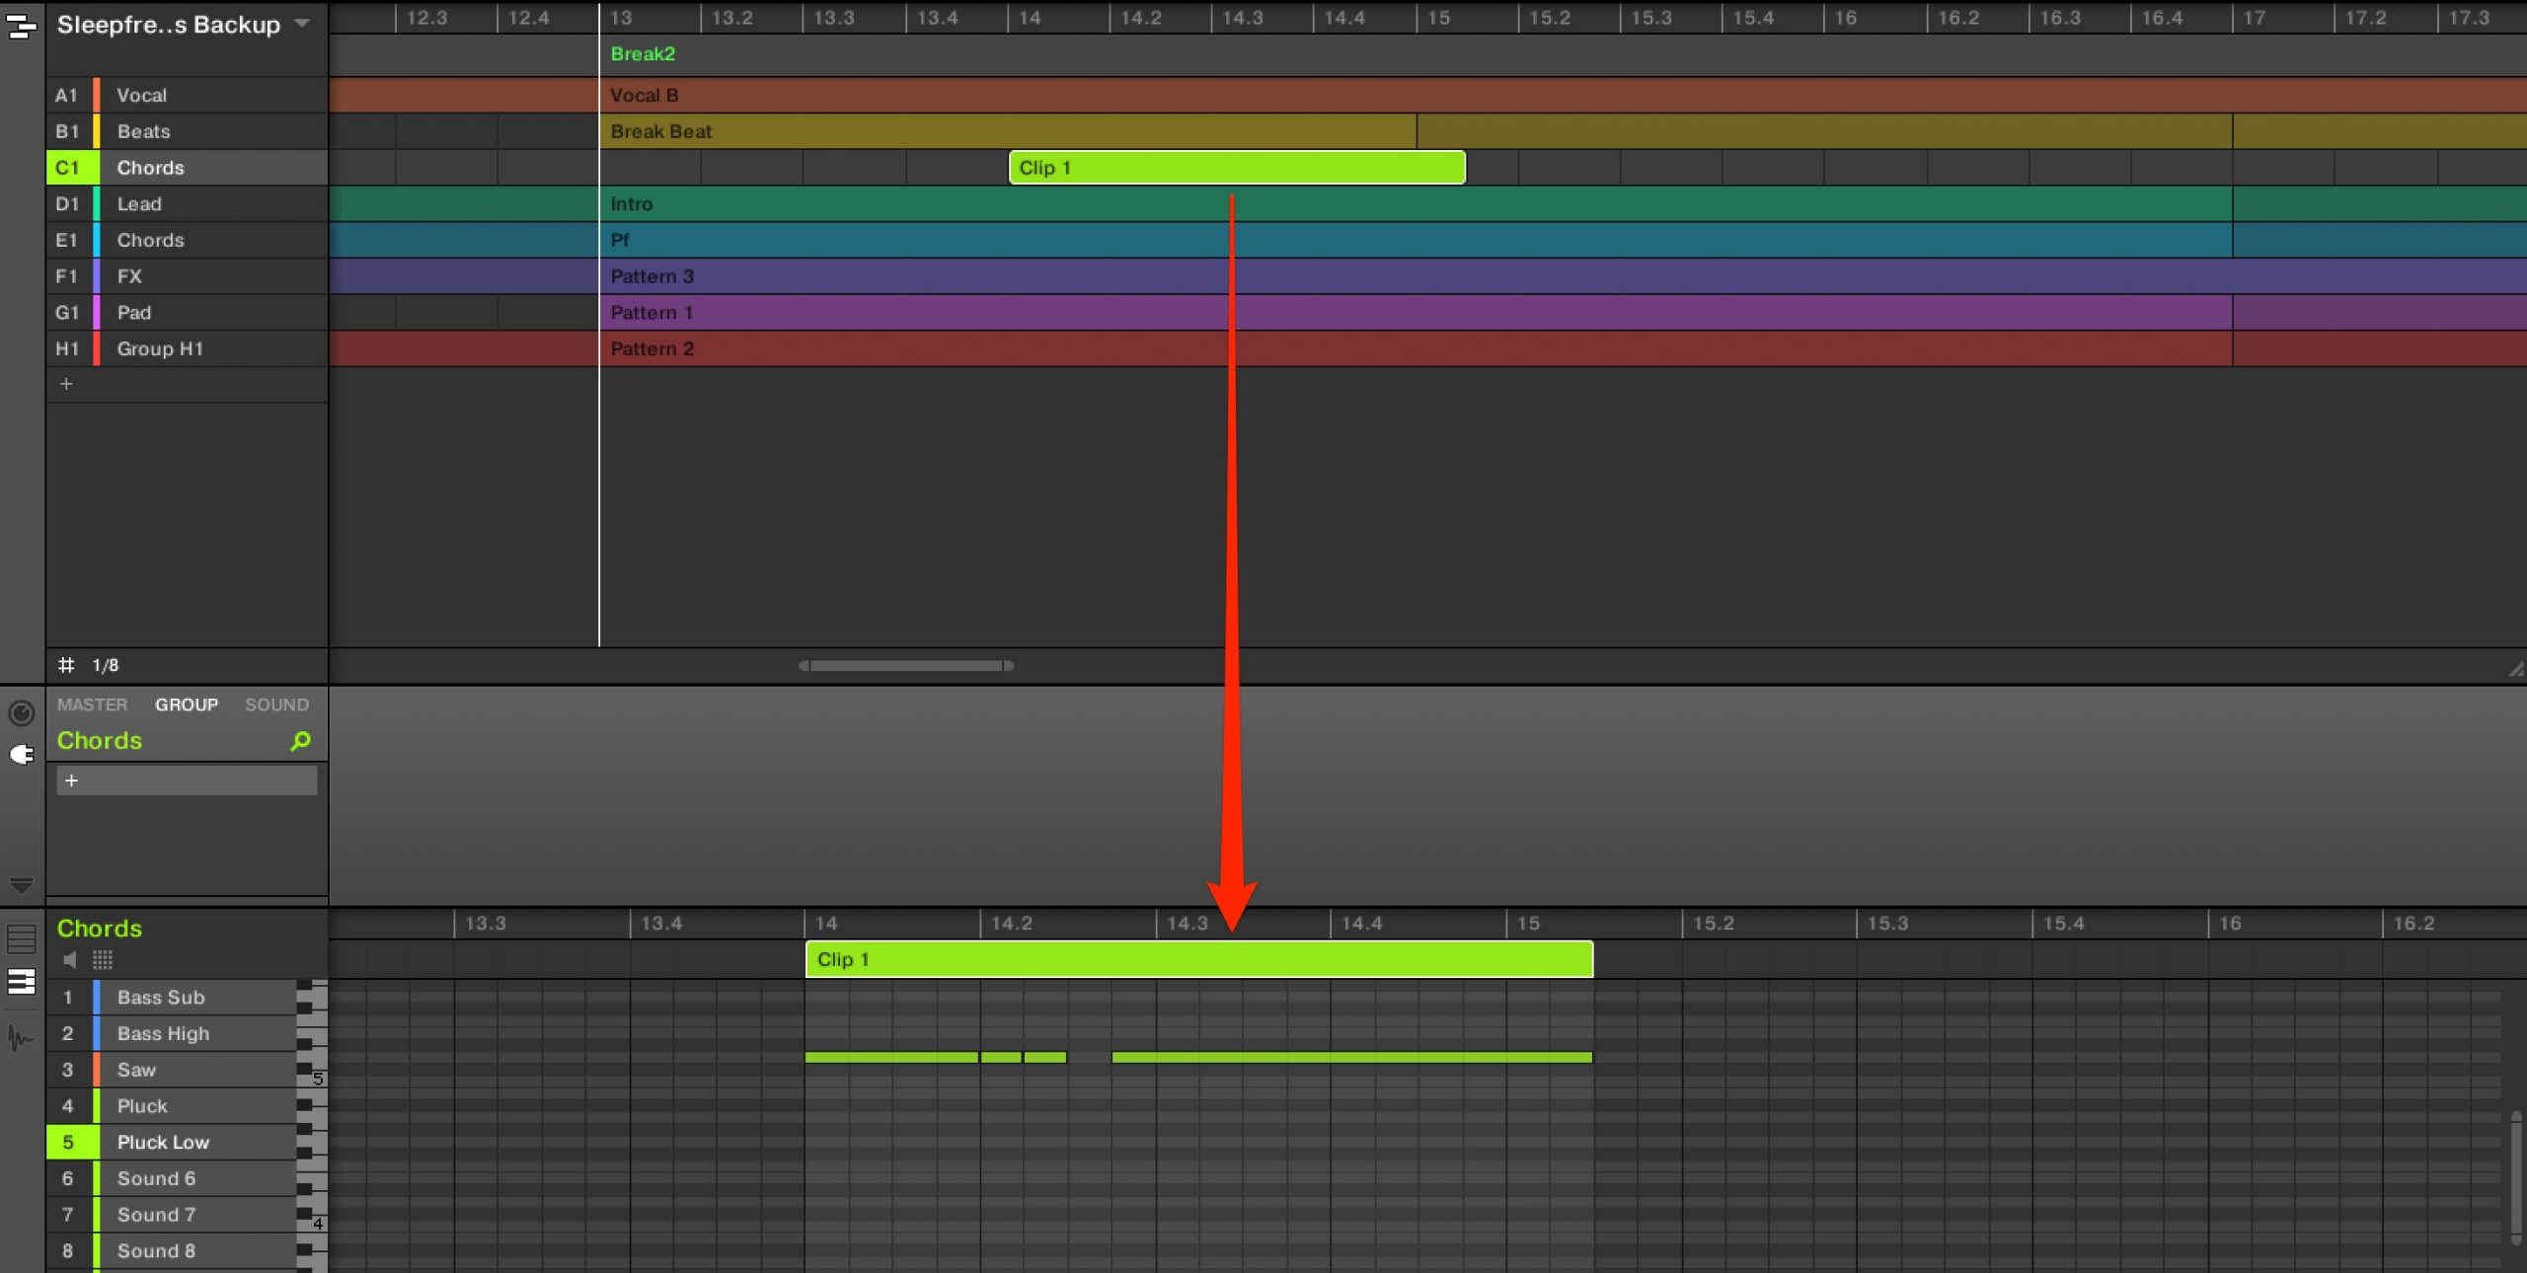Select the B1 Beats group
The image size is (2527, 1273).
[x=188, y=131]
